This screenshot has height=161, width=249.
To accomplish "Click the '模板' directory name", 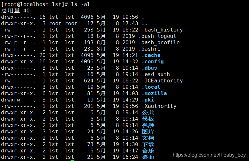I will tap(148, 119).
